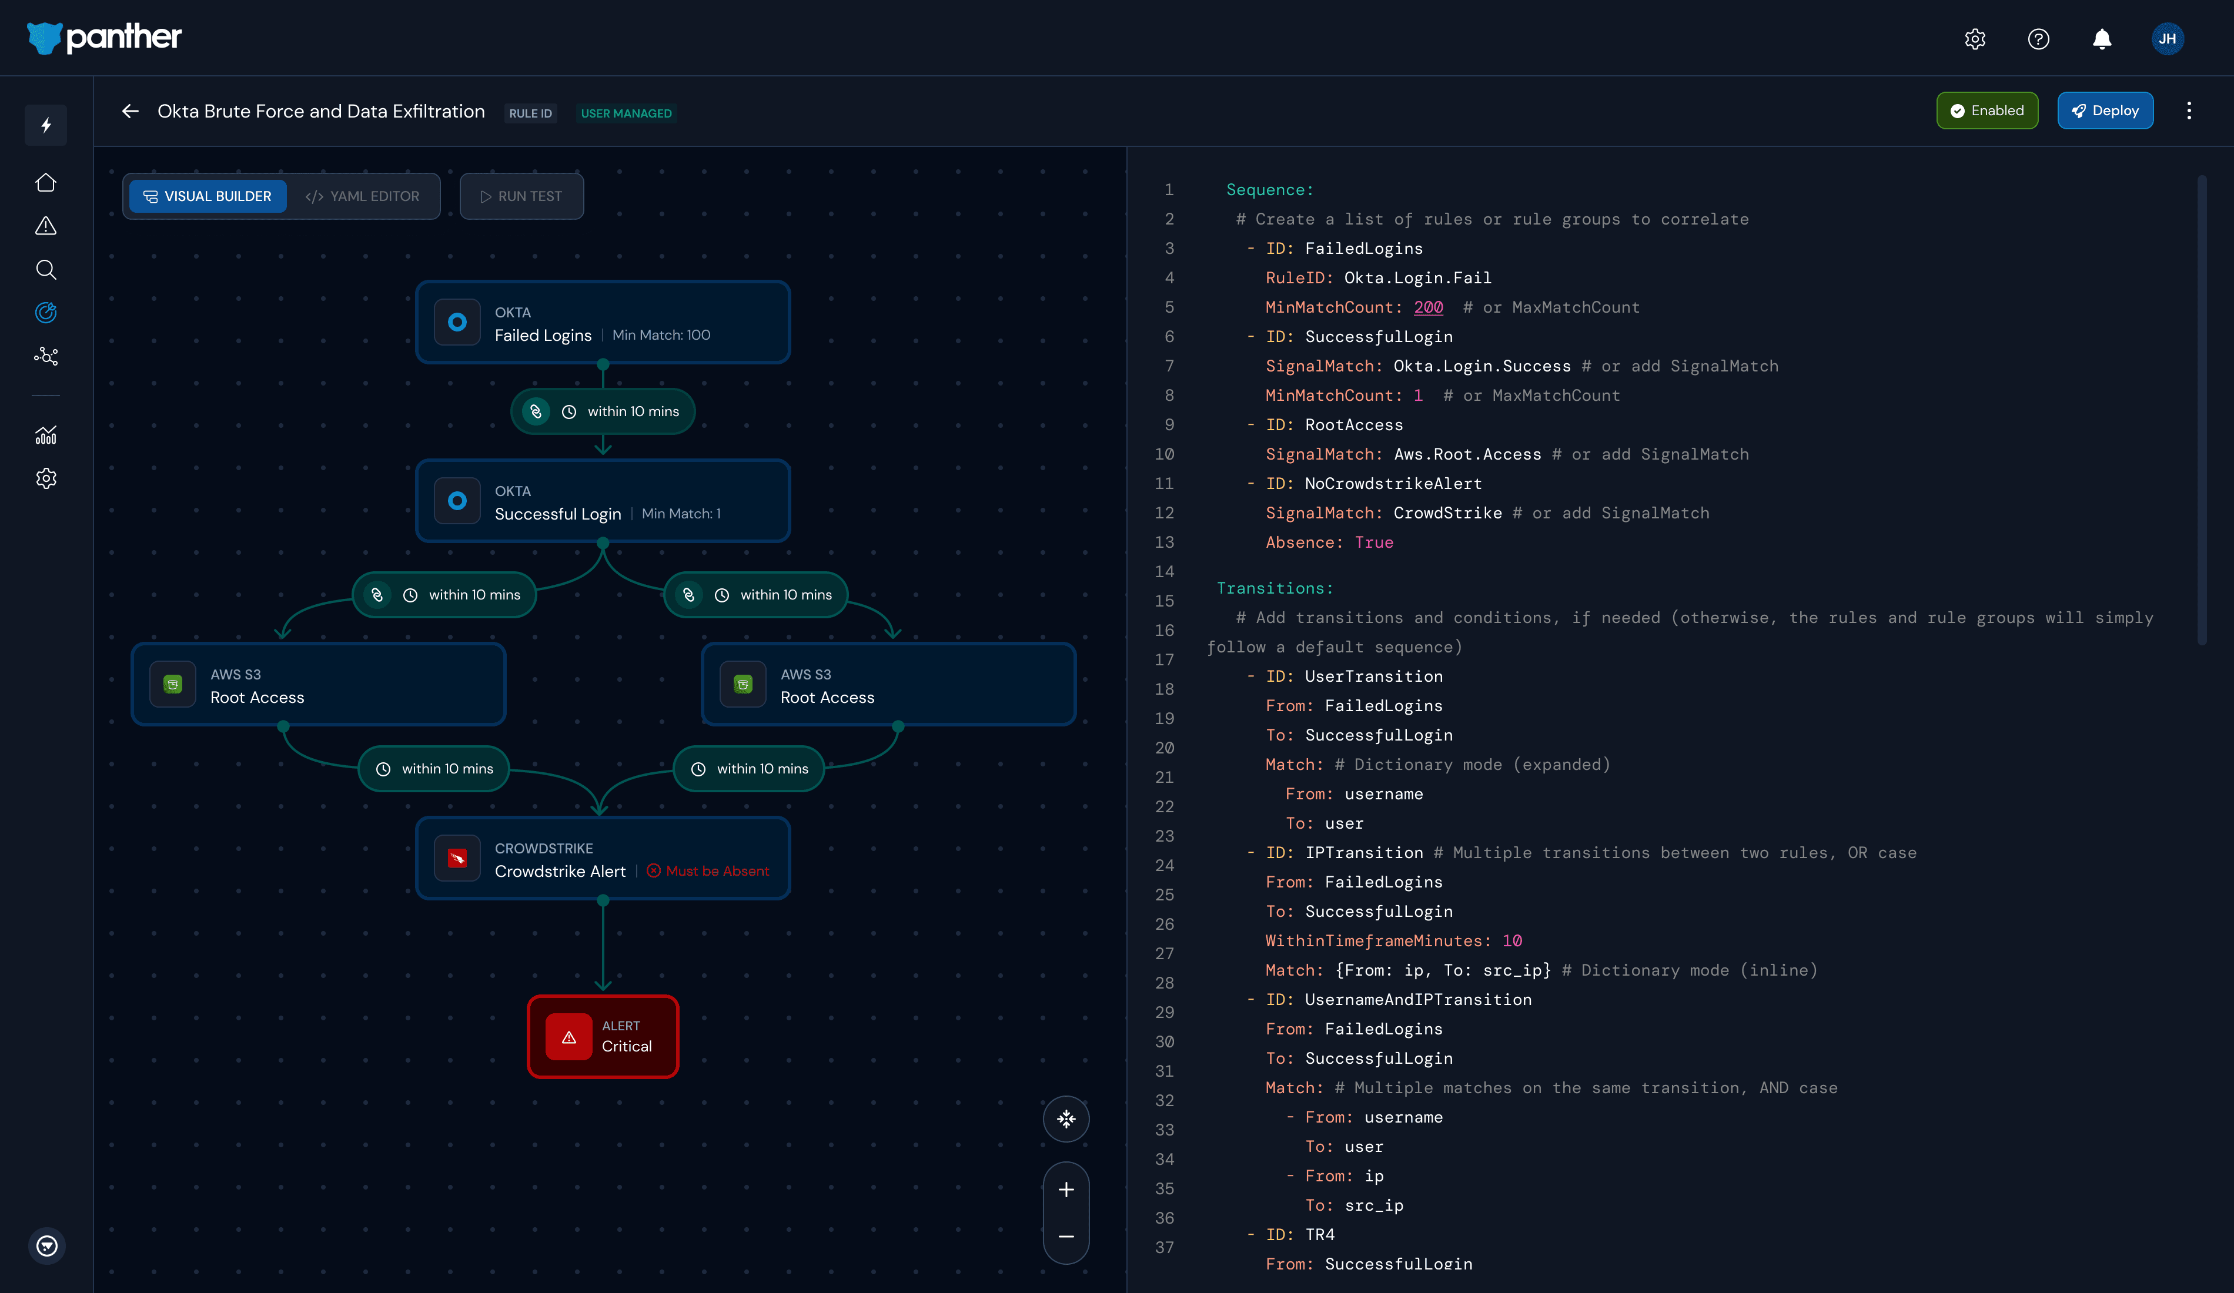Click the "ID: TR4" code line

point(1300,1235)
